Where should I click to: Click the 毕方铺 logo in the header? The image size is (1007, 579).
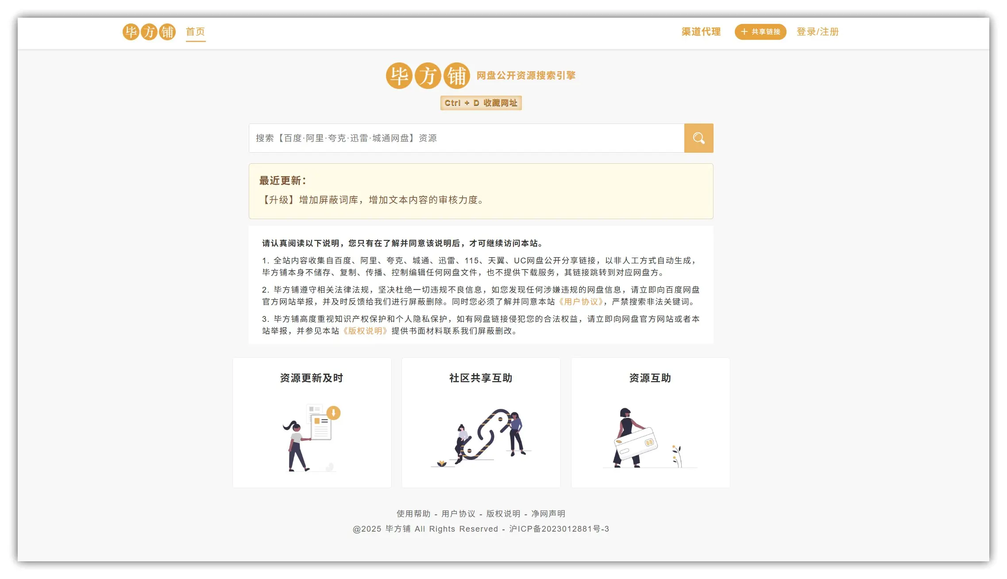pos(149,32)
